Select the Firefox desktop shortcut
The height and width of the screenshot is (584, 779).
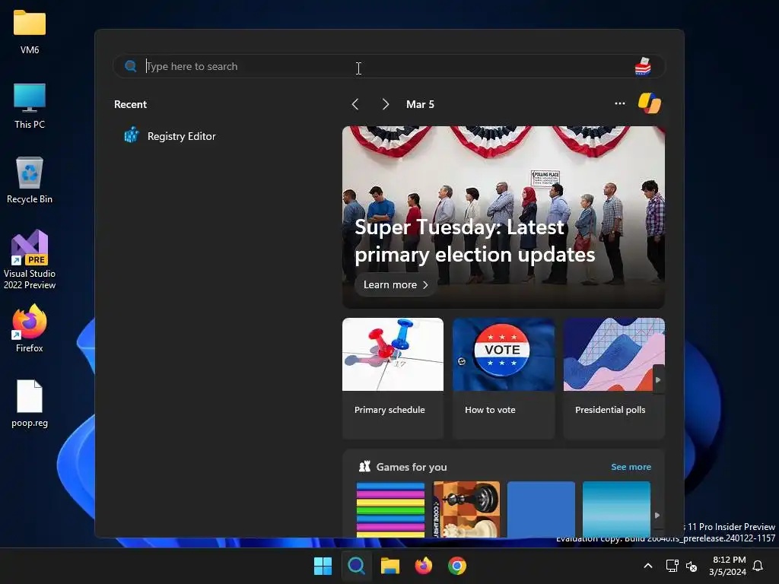(x=30, y=329)
